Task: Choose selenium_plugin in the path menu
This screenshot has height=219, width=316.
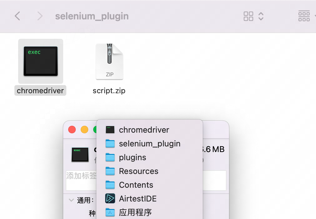Action: [150, 144]
